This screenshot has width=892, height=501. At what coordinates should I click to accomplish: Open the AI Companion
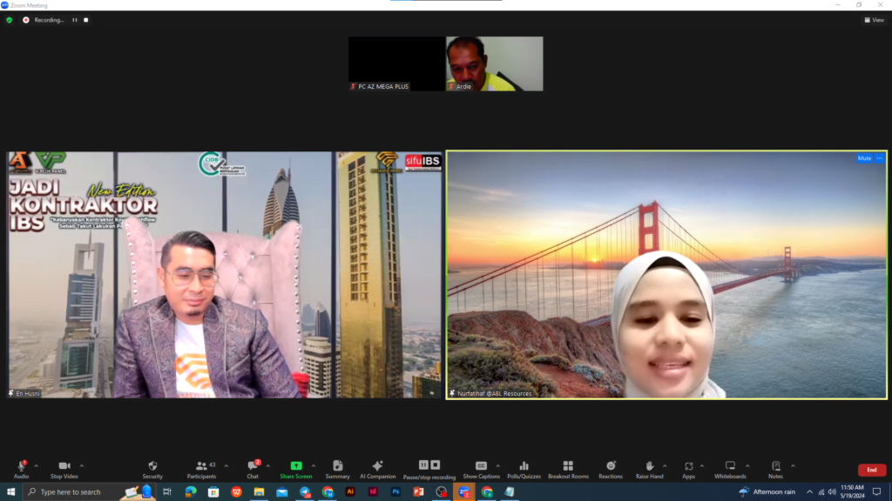coord(377,466)
